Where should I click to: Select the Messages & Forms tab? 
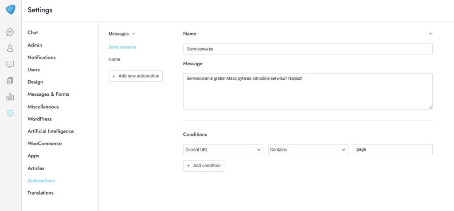[48, 94]
